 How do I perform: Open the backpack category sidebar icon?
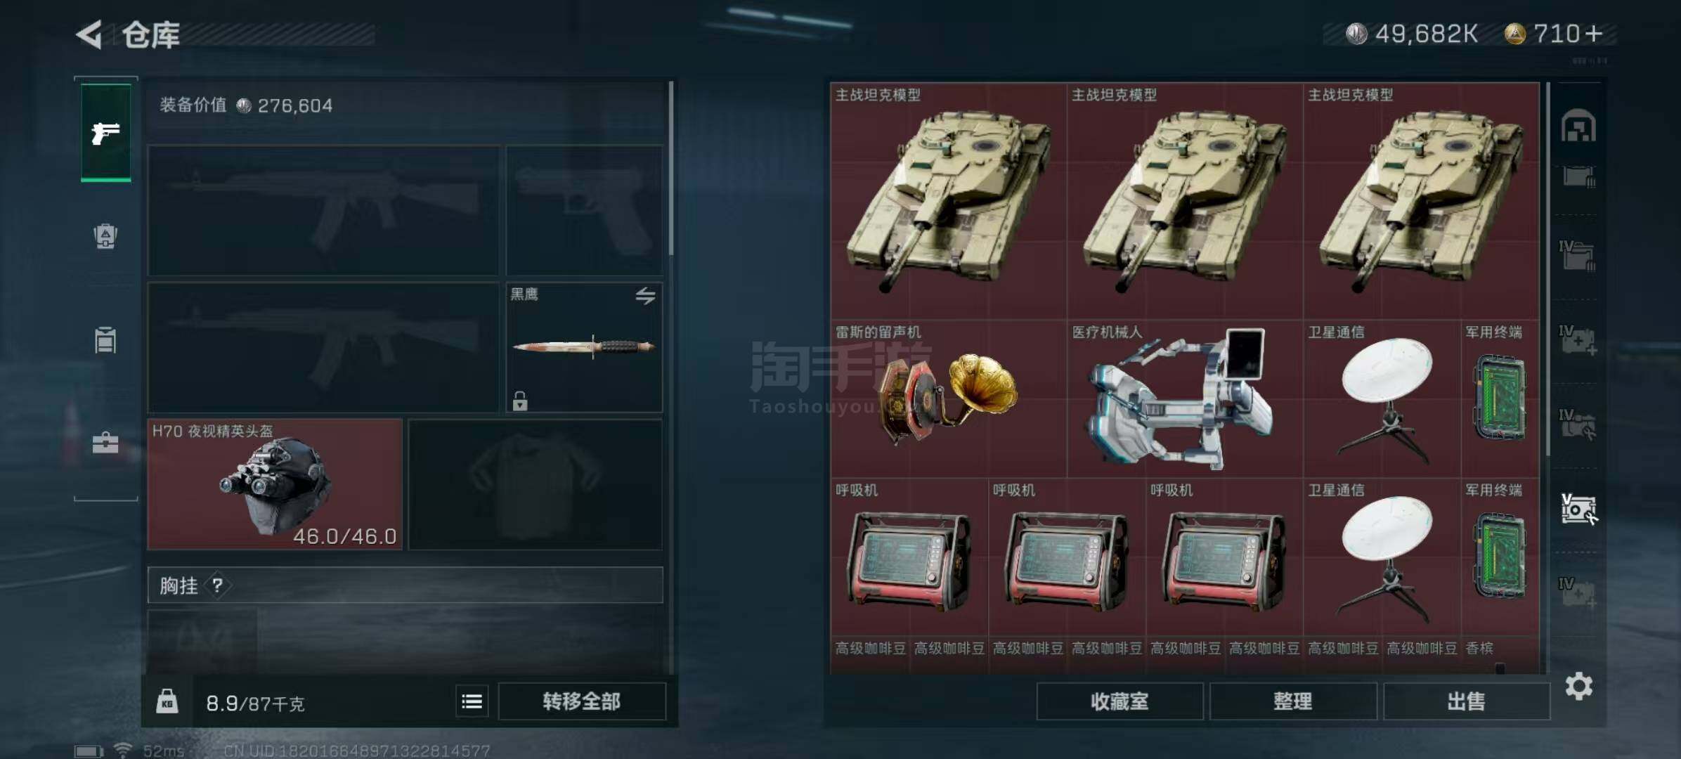point(105,236)
